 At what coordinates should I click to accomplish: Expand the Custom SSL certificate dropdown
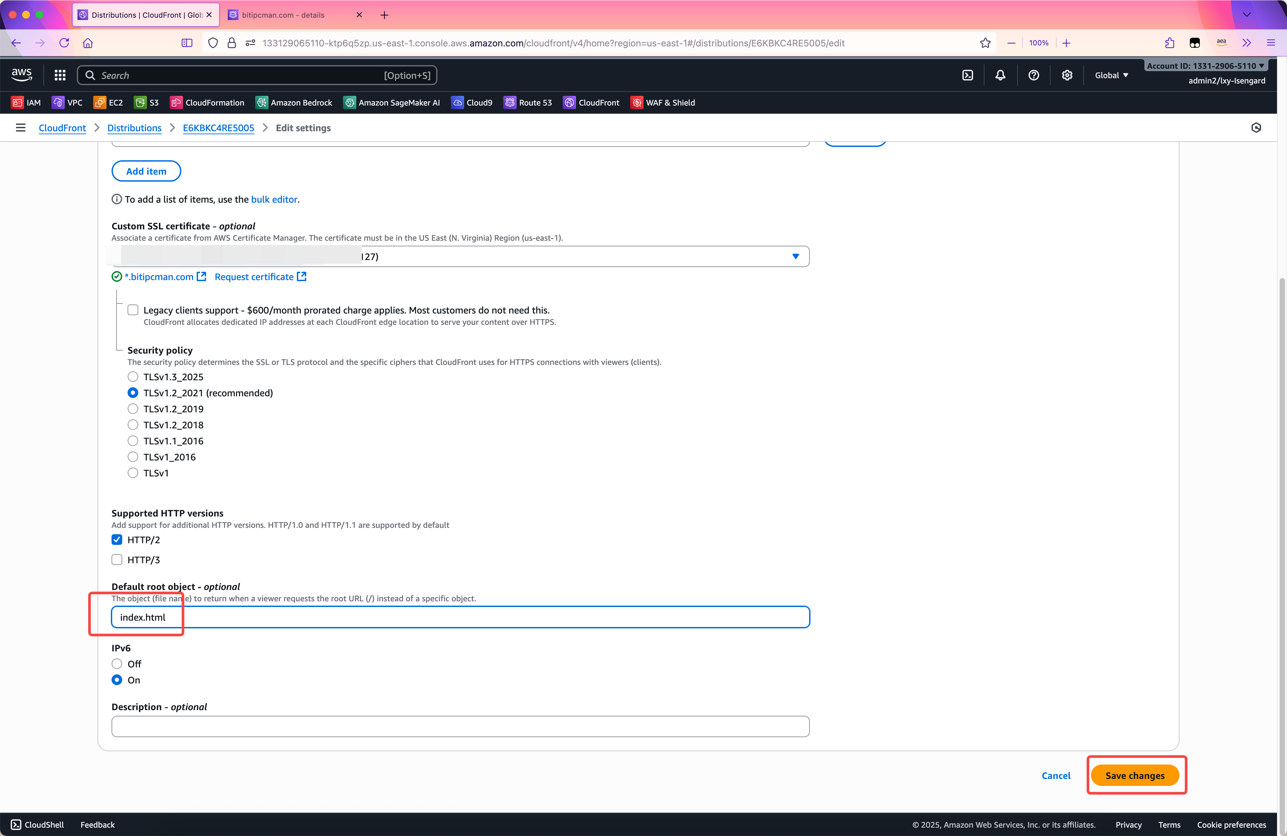pos(795,256)
